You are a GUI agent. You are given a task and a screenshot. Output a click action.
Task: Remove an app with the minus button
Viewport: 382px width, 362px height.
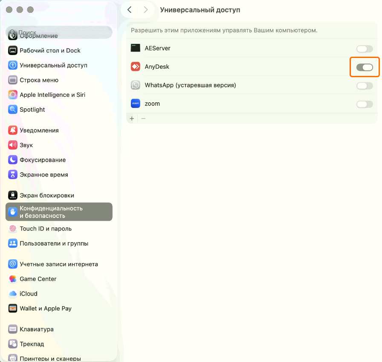coord(142,118)
